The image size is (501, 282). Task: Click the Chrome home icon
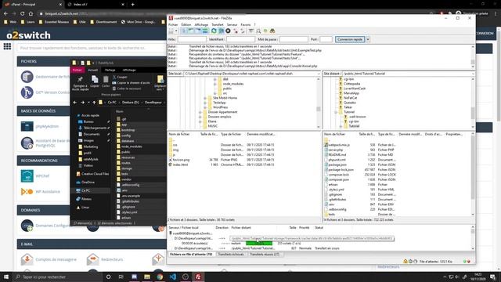(x=31, y=14)
